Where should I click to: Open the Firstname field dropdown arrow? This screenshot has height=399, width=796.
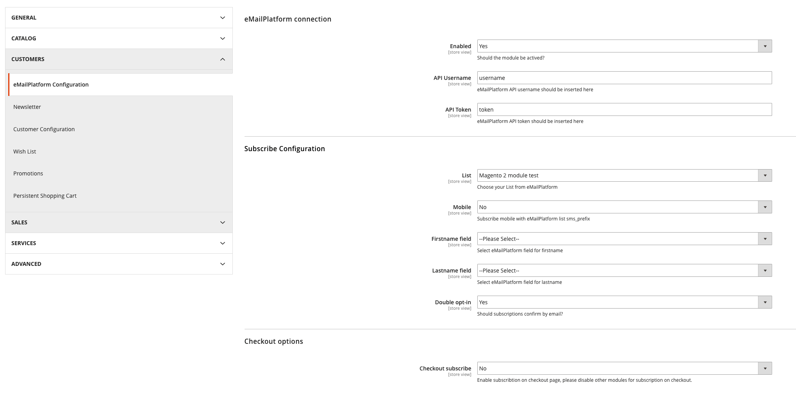(x=765, y=239)
